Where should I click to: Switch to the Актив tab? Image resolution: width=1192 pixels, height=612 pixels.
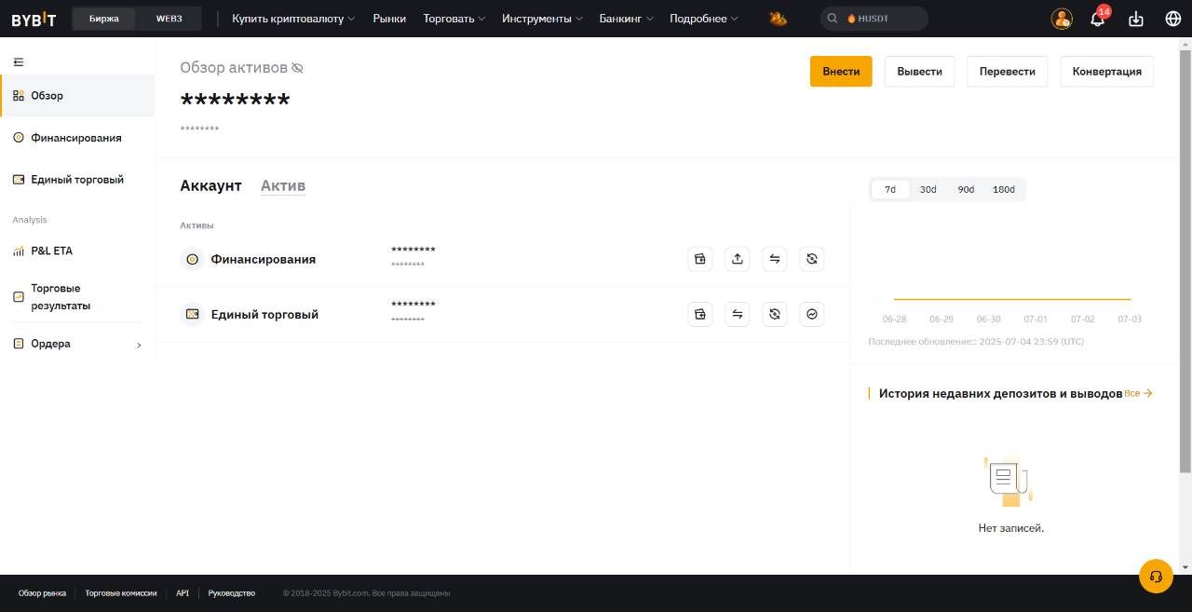coord(283,185)
